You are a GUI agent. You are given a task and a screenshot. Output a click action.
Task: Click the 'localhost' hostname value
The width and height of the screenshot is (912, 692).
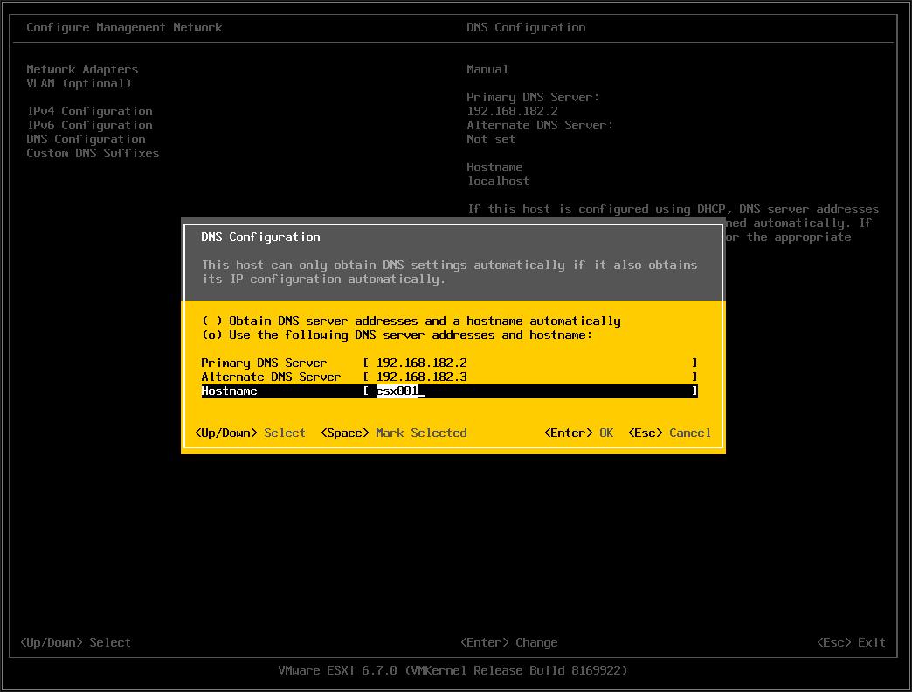click(x=498, y=181)
